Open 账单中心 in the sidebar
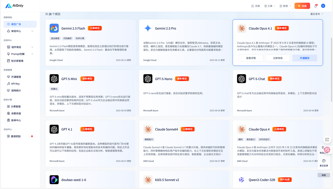Image resolution: width=333 pixels, height=189 pixels. [x=20, y=120]
